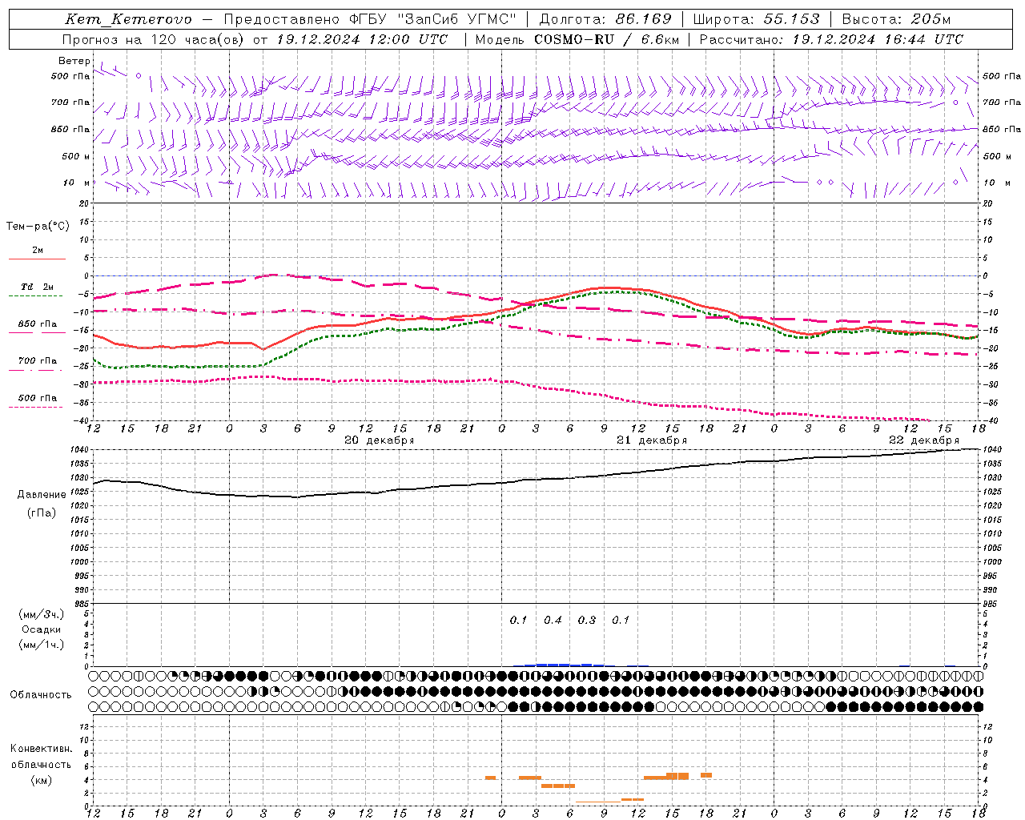Click the 'Облачность' cloud cover label
The height and width of the screenshot is (820, 1025).
click(x=41, y=694)
